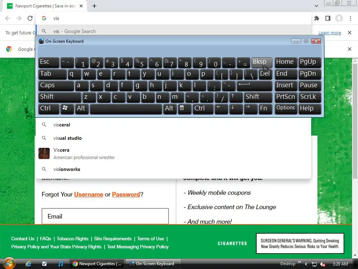The width and height of the screenshot is (358, 269).
Task: Click the Password recovery link
Action: point(126,194)
